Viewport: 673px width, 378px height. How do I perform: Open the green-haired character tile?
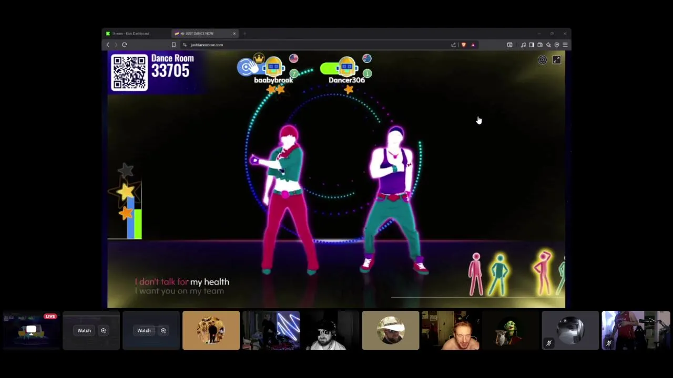click(511, 330)
